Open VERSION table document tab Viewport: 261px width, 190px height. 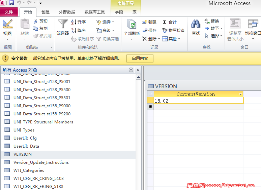(x=163, y=86)
